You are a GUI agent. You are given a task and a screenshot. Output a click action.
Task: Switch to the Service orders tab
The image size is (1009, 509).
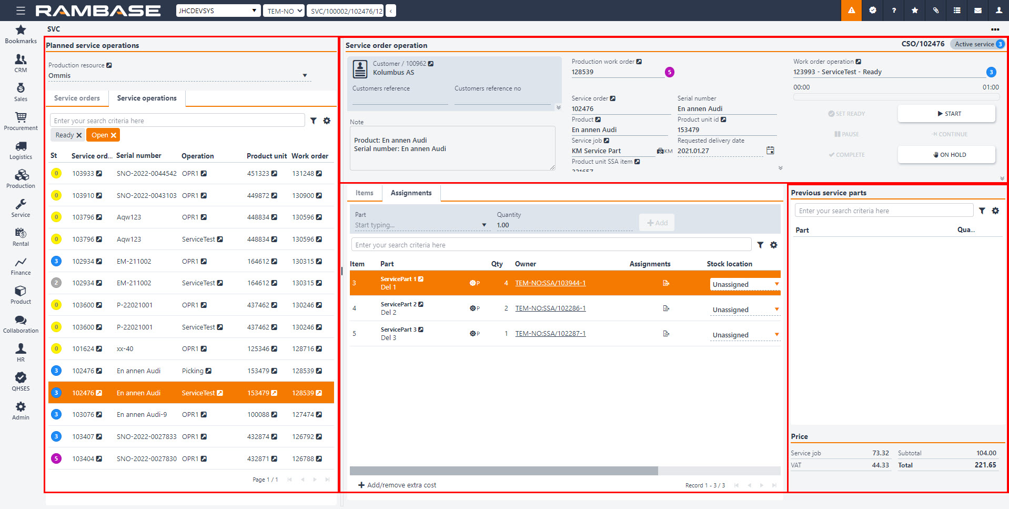coord(77,98)
